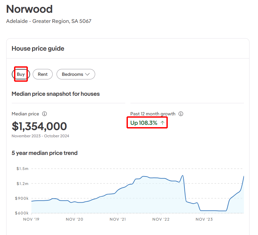Click the info icon beside Median price
Screen dimensions: 258x235
[x=44, y=114]
